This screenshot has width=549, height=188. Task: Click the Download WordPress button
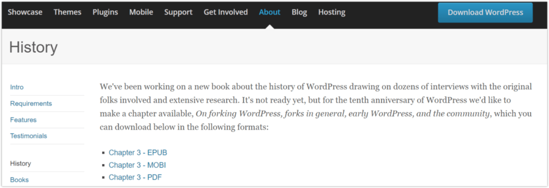[x=485, y=13]
